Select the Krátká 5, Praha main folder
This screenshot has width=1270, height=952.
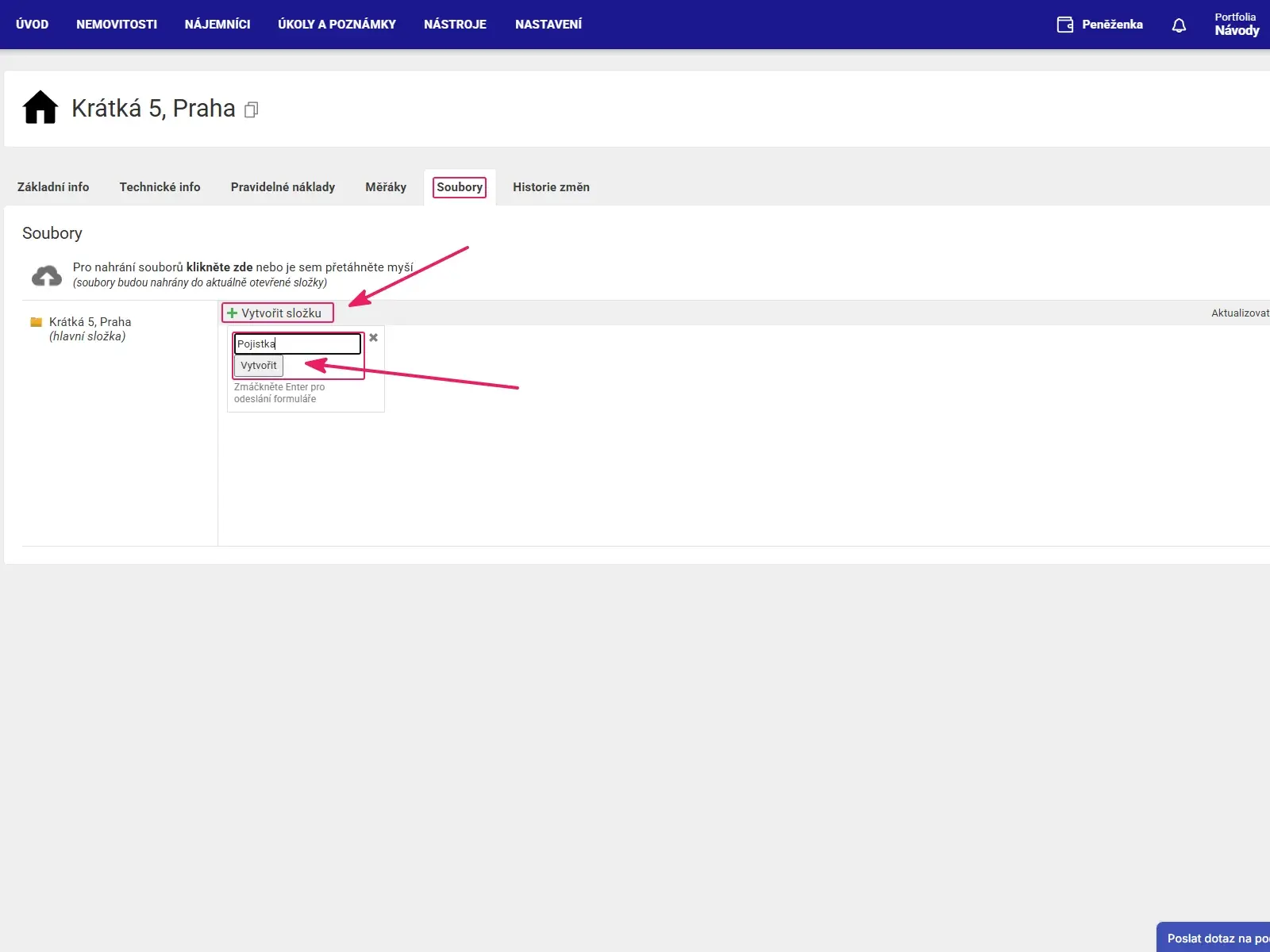tap(90, 328)
